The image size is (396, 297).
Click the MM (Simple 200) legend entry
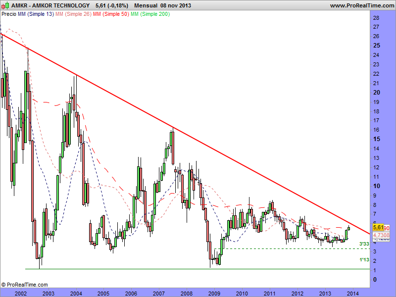150,14
